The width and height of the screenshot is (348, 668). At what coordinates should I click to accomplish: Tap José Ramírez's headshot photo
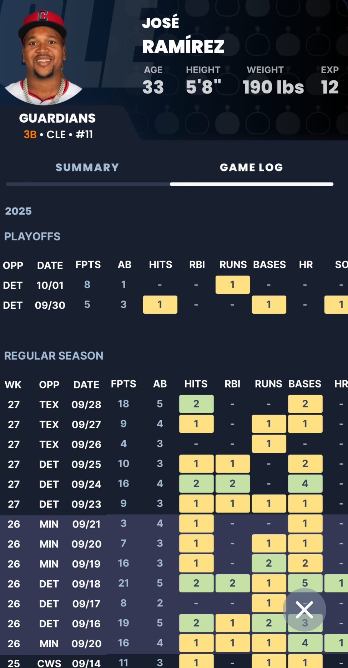tap(43, 57)
